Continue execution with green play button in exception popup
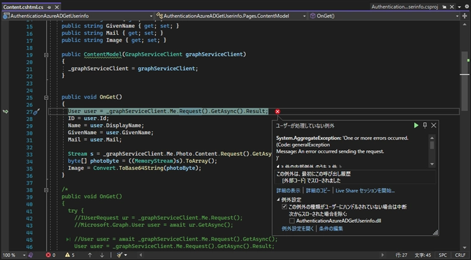Viewport: 471px width, 260px height. pyautogui.click(x=416, y=125)
